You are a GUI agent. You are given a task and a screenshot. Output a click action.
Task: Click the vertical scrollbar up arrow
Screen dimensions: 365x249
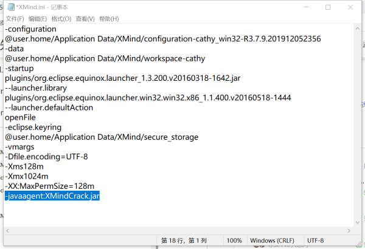[357, 28]
